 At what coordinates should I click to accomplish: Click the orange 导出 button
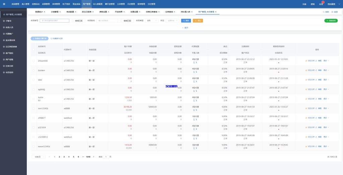tap(198, 20)
